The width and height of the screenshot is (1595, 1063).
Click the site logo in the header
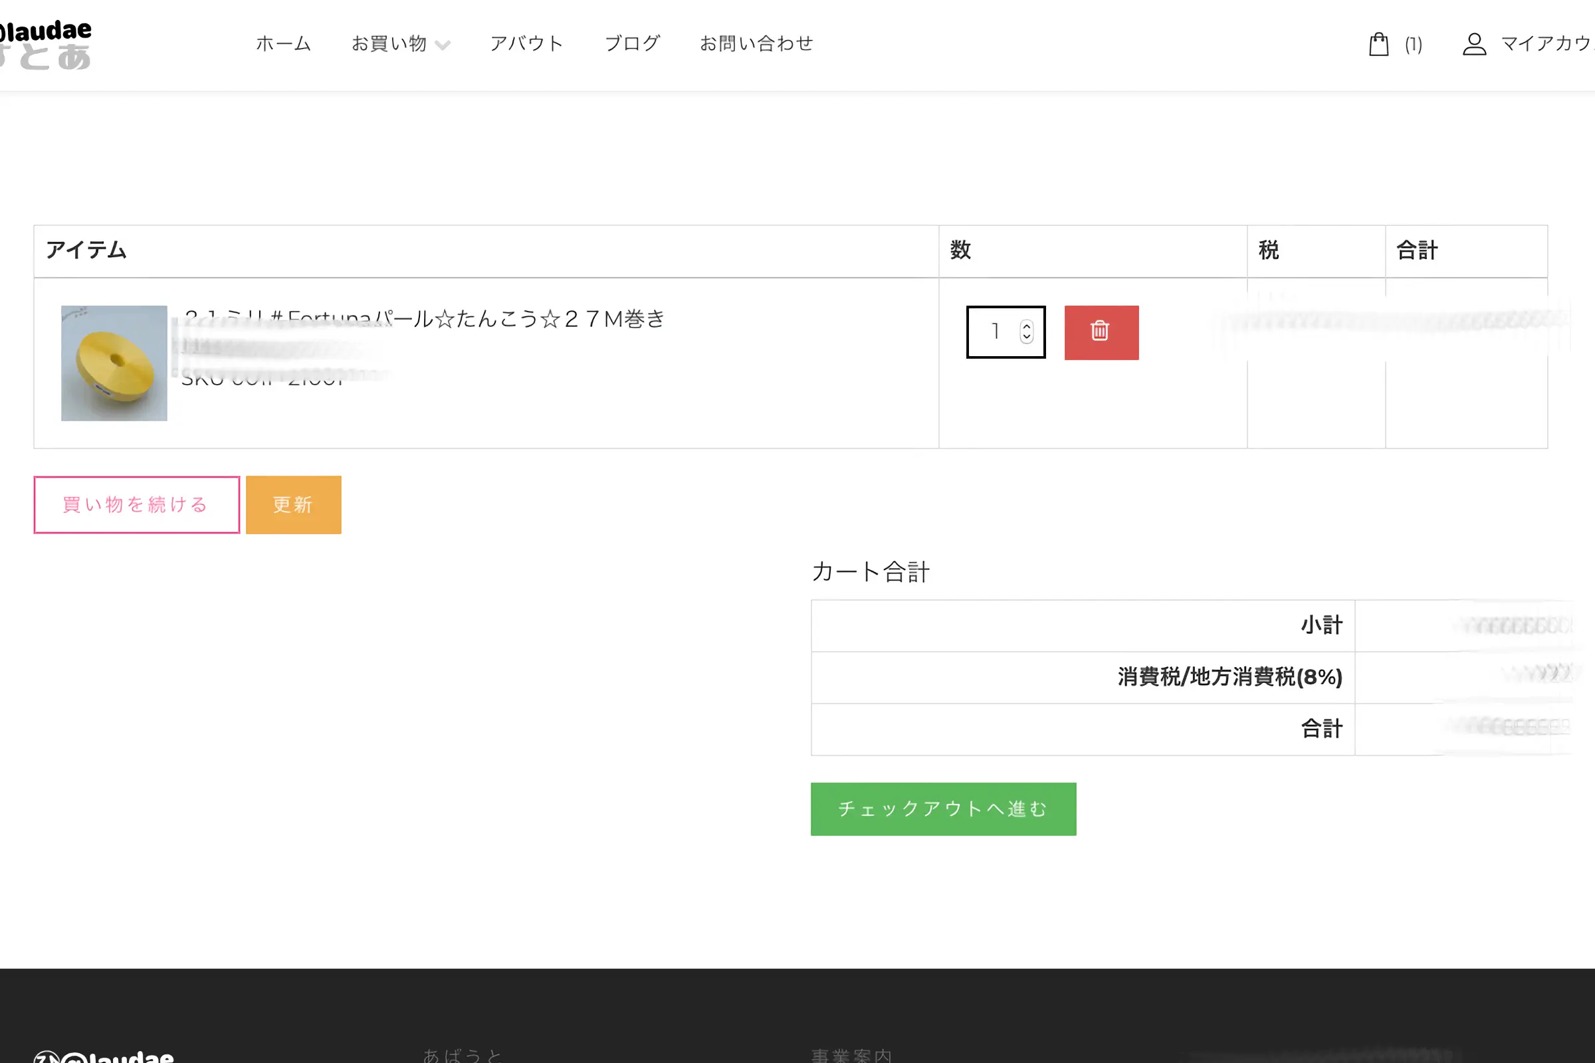coord(45,44)
